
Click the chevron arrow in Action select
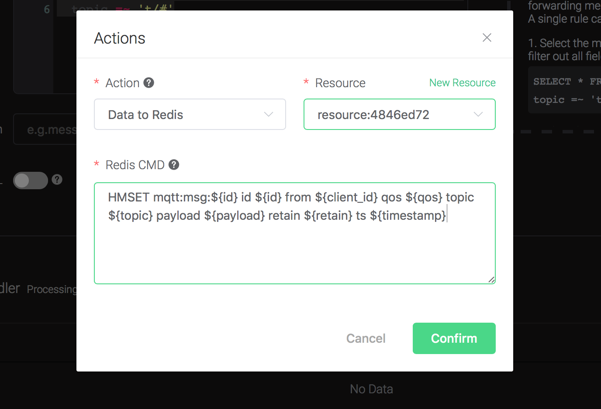[269, 115]
